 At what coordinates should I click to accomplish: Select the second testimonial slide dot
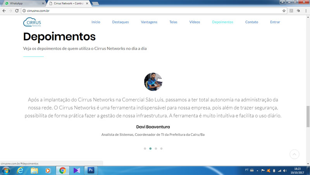[150, 149]
